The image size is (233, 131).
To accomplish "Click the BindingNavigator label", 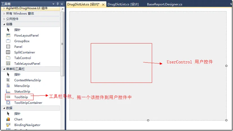I will click(27, 125).
